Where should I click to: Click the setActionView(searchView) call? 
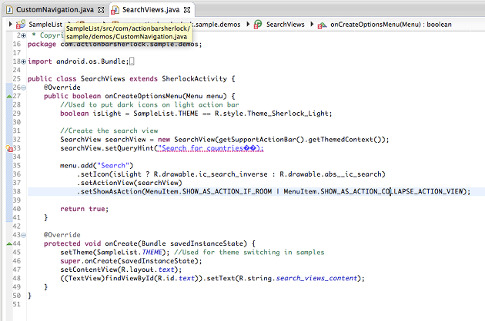coord(129,183)
